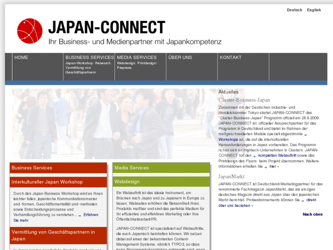333x250 pixels.
Task: Follow the Workshops link in Aktuelles
Action: tap(228, 139)
